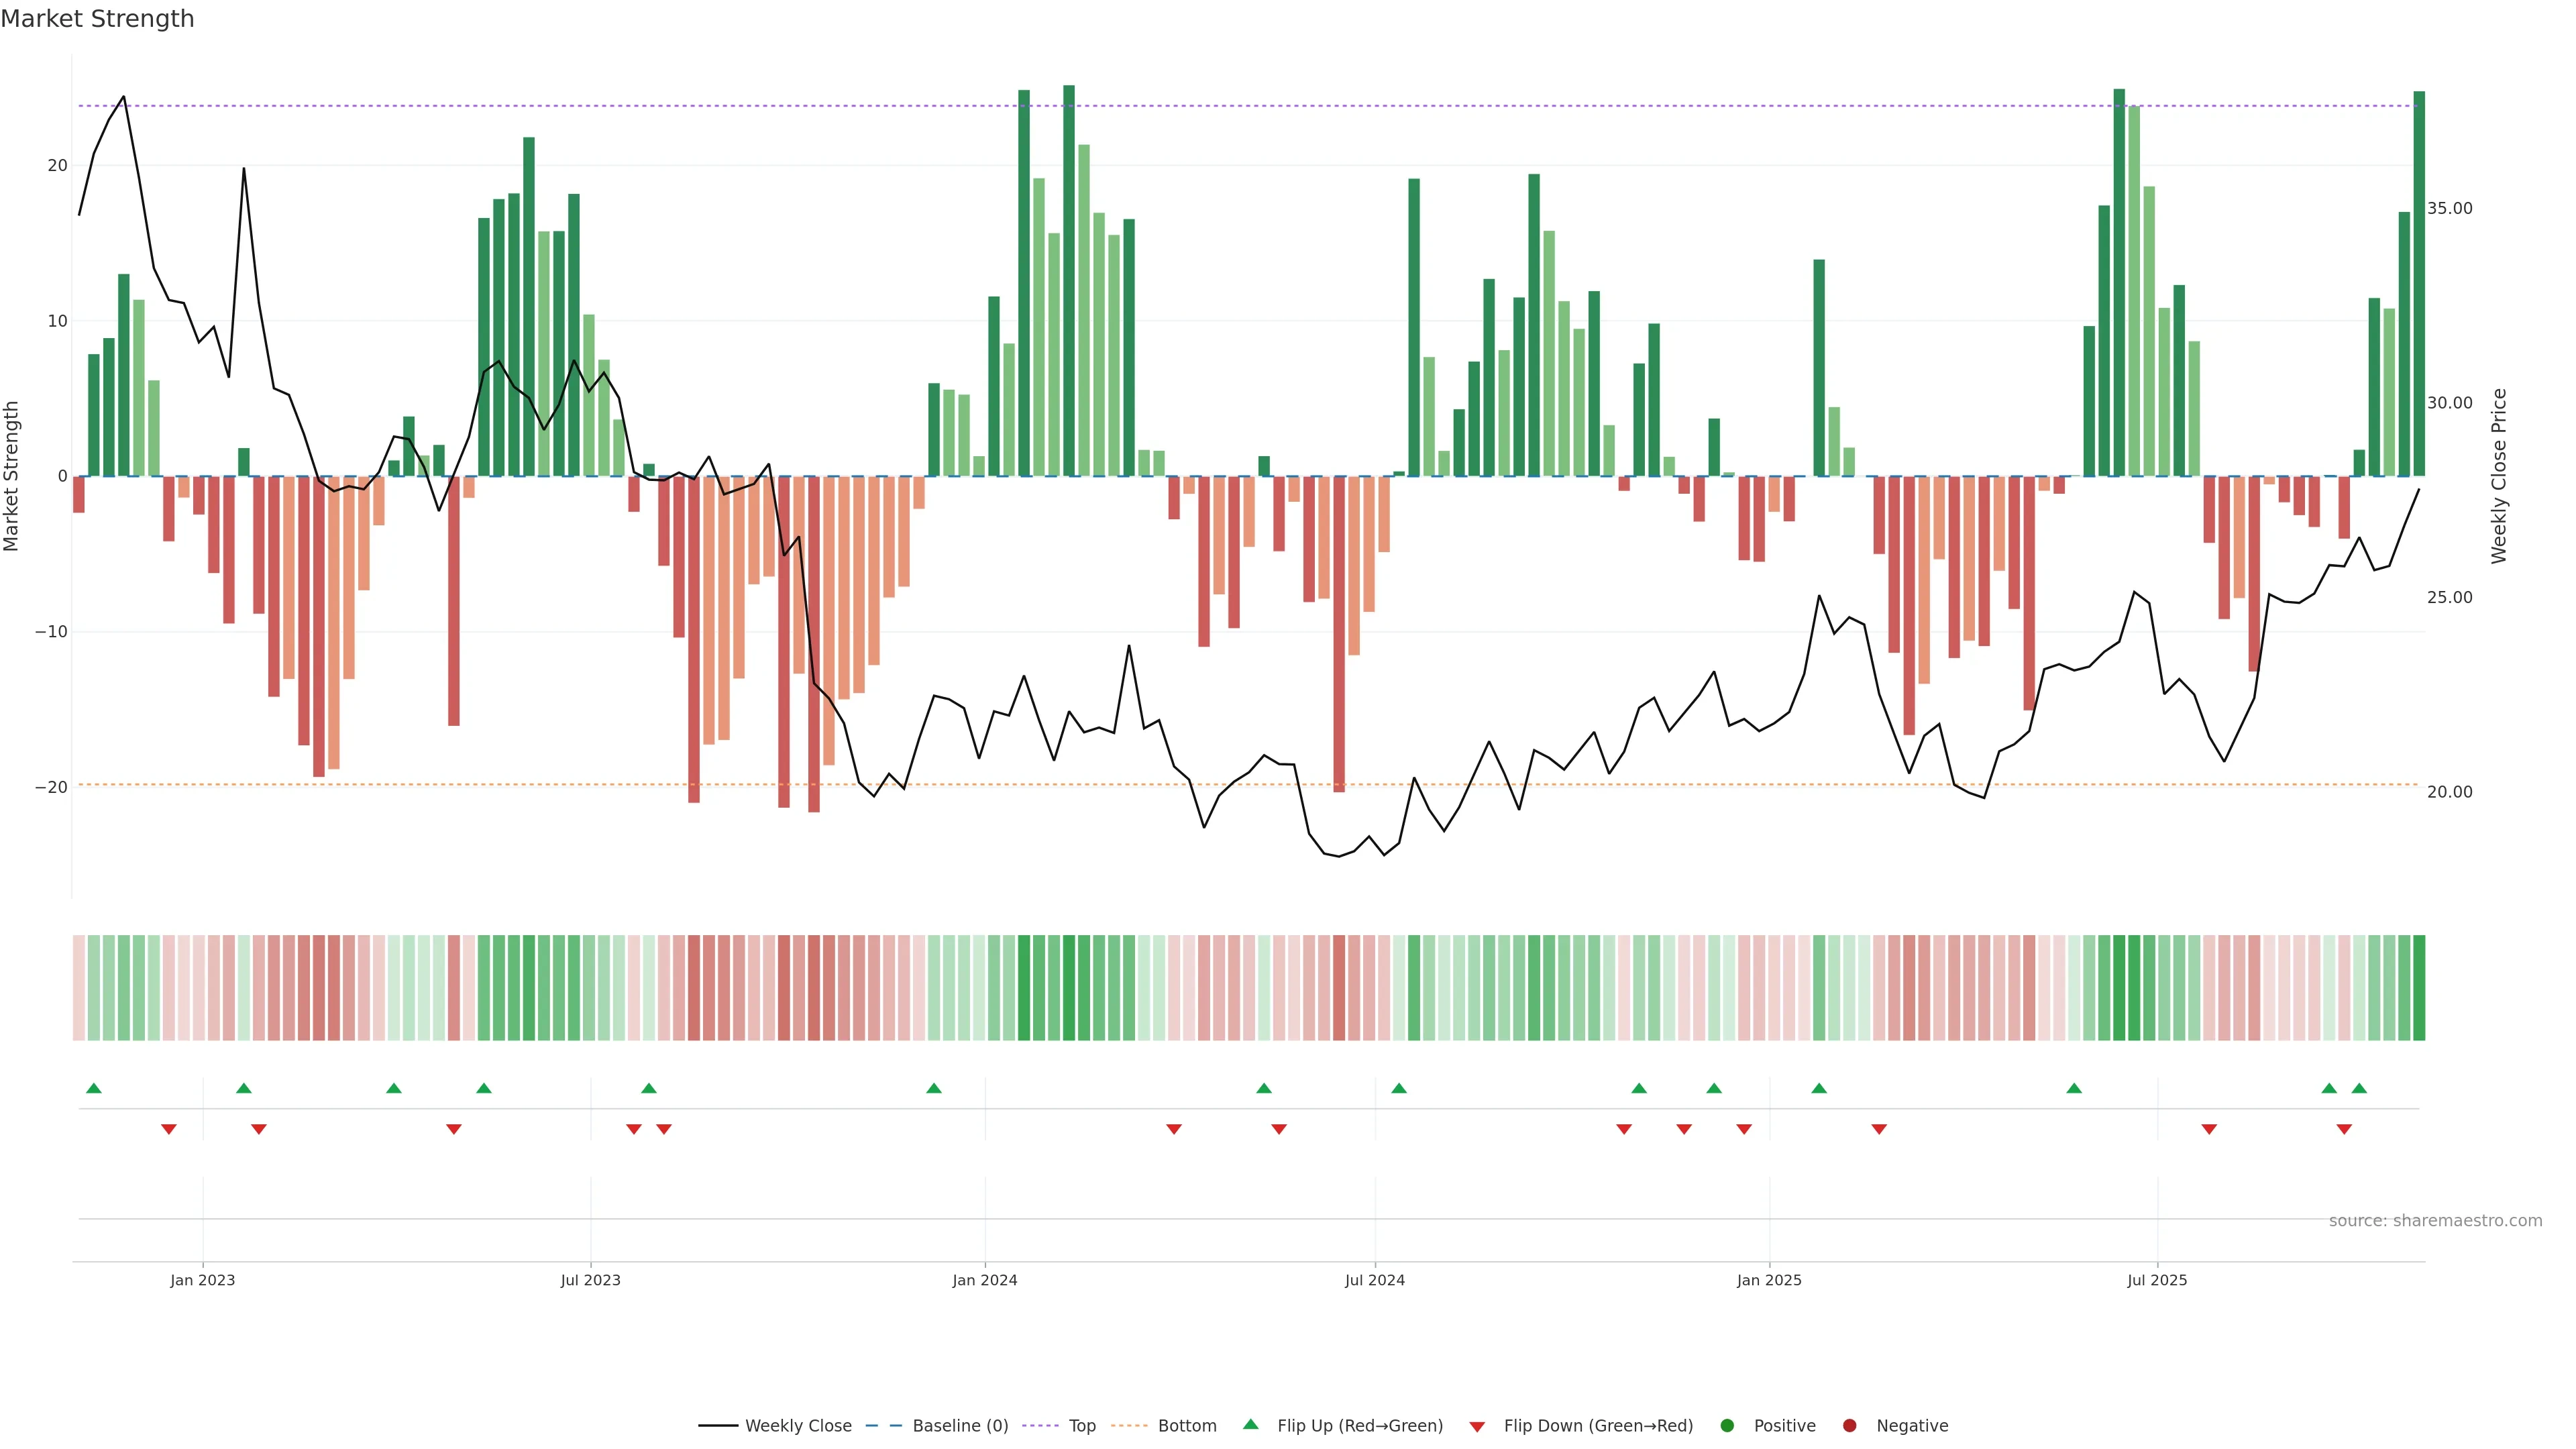
Task: Click the 35.00 weekly close price label
Action: point(2449,208)
